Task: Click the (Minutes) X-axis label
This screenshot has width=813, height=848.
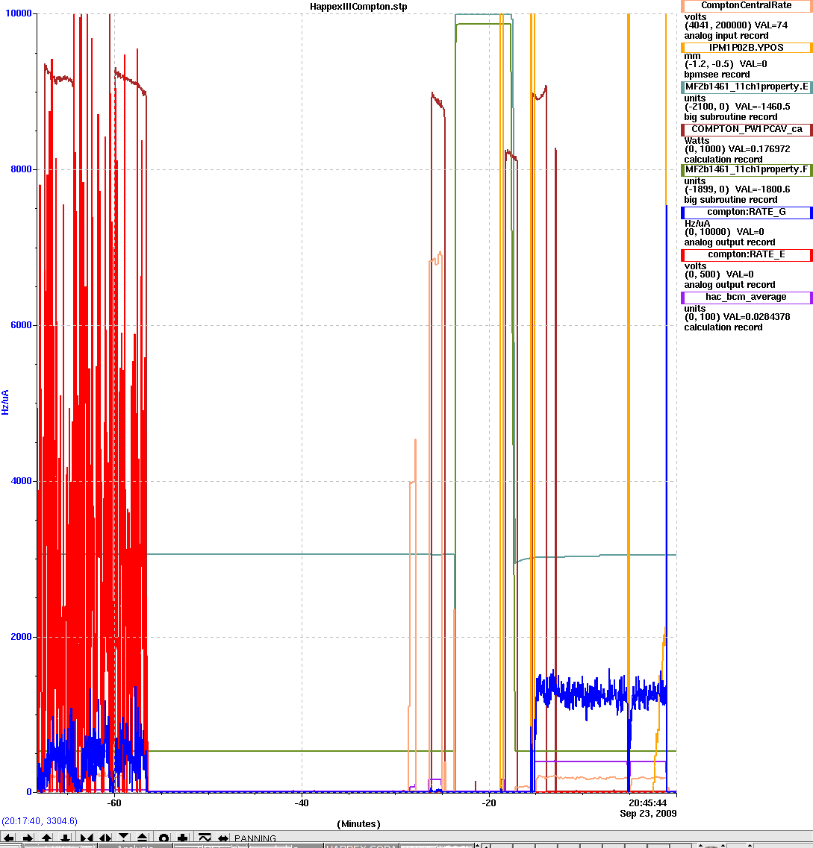Action: pyautogui.click(x=358, y=823)
